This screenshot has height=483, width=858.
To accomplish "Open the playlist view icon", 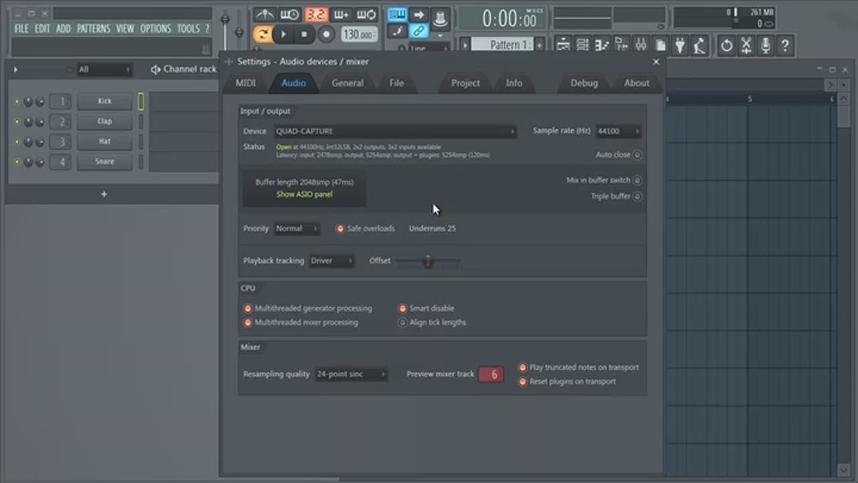I will pos(563,46).
